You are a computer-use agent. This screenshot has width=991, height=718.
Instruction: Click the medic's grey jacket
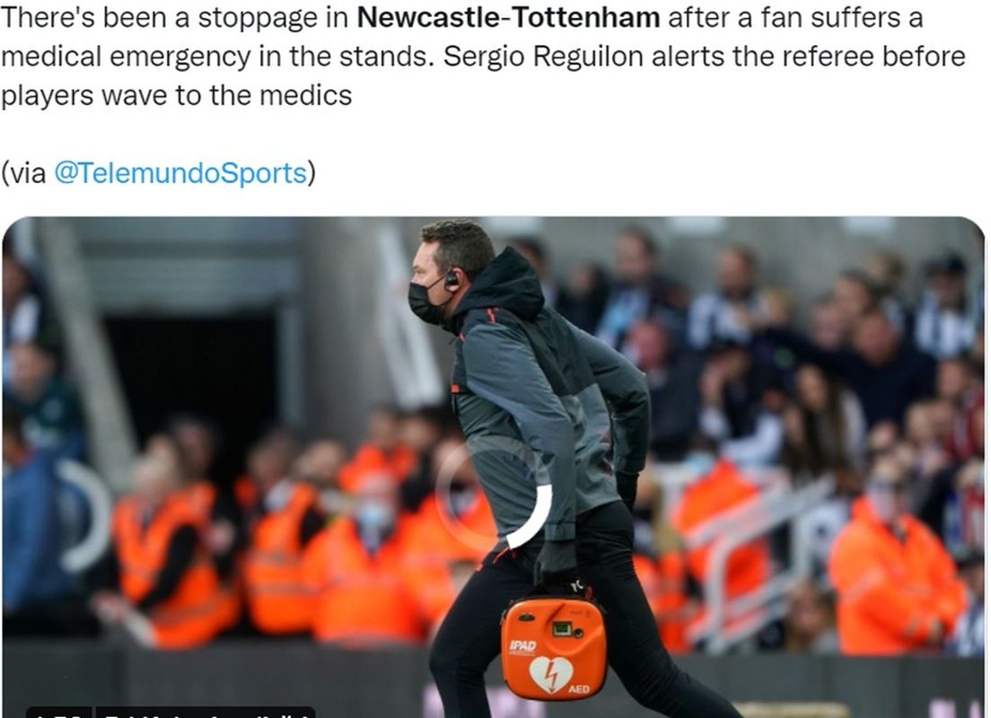click(x=542, y=405)
